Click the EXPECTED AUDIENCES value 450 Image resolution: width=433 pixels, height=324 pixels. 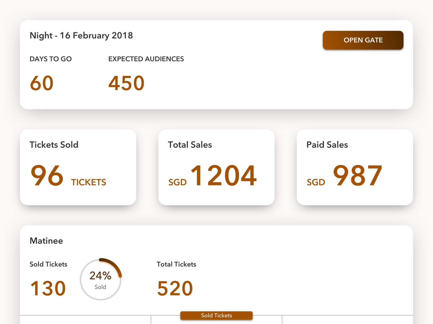pos(126,83)
